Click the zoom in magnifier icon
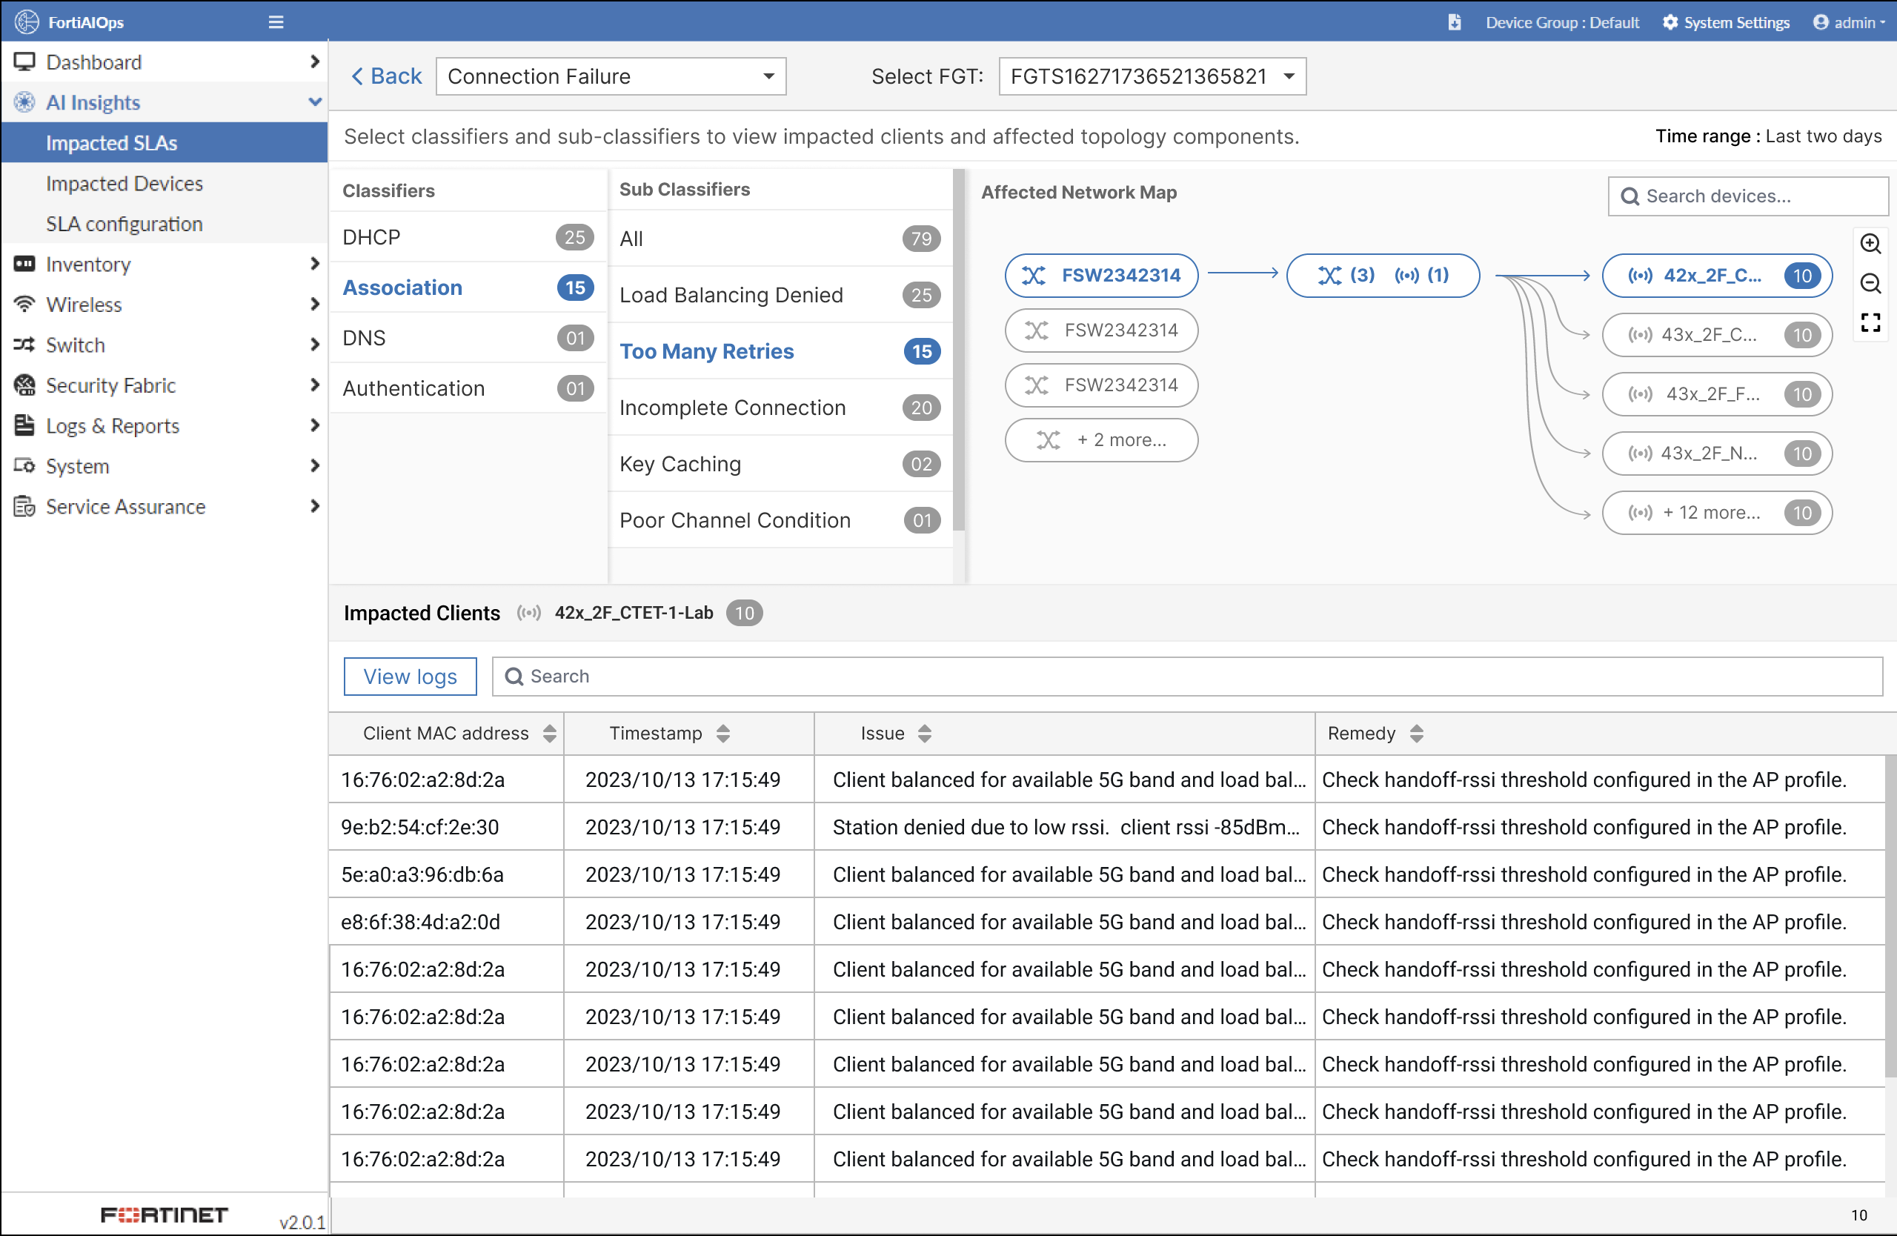 [1870, 244]
